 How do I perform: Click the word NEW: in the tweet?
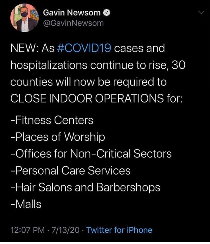click(x=24, y=48)
